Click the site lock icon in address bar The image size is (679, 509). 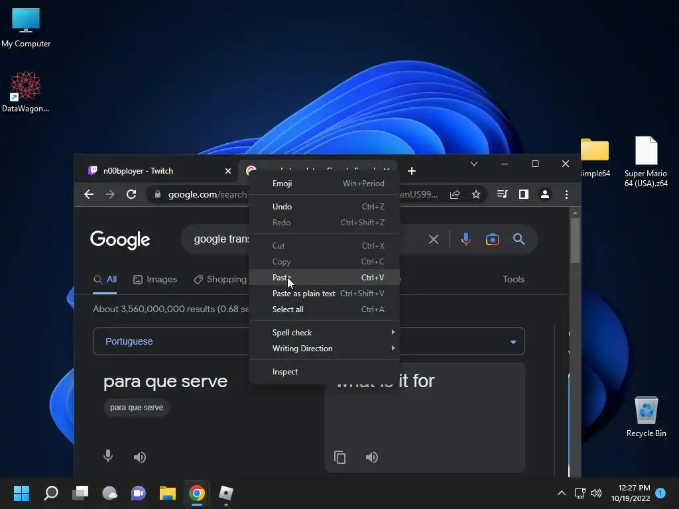click(158, 194)
